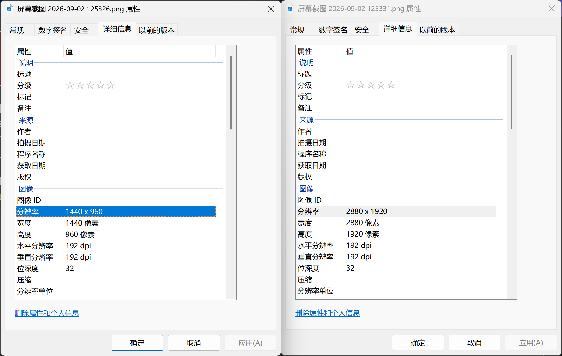Image resolution: width=562 pixels, height=356 pixels.
Task: Click 备注 row in right list
Action: pyautogui.click(x=397, y=108)
